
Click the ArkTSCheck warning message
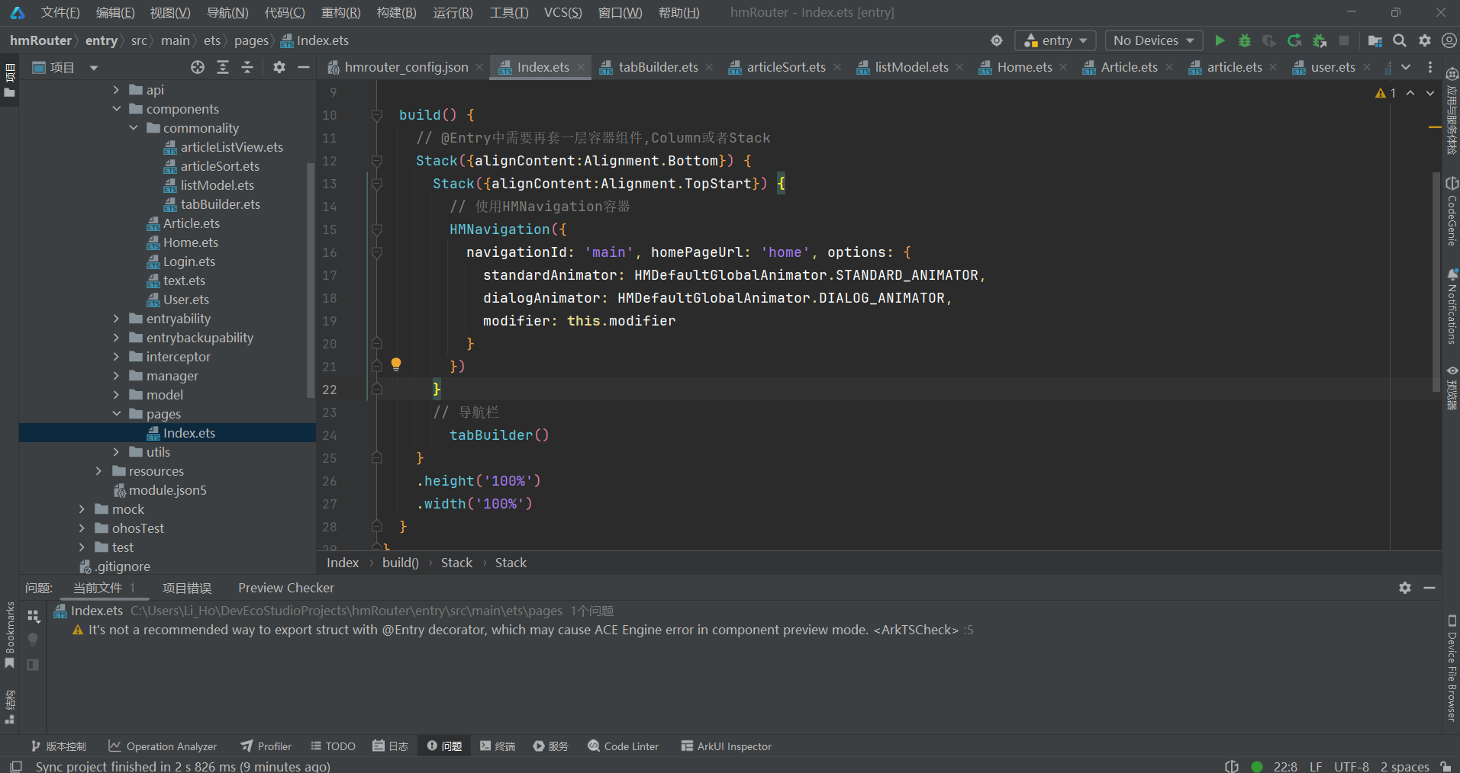tap(523, 630)
